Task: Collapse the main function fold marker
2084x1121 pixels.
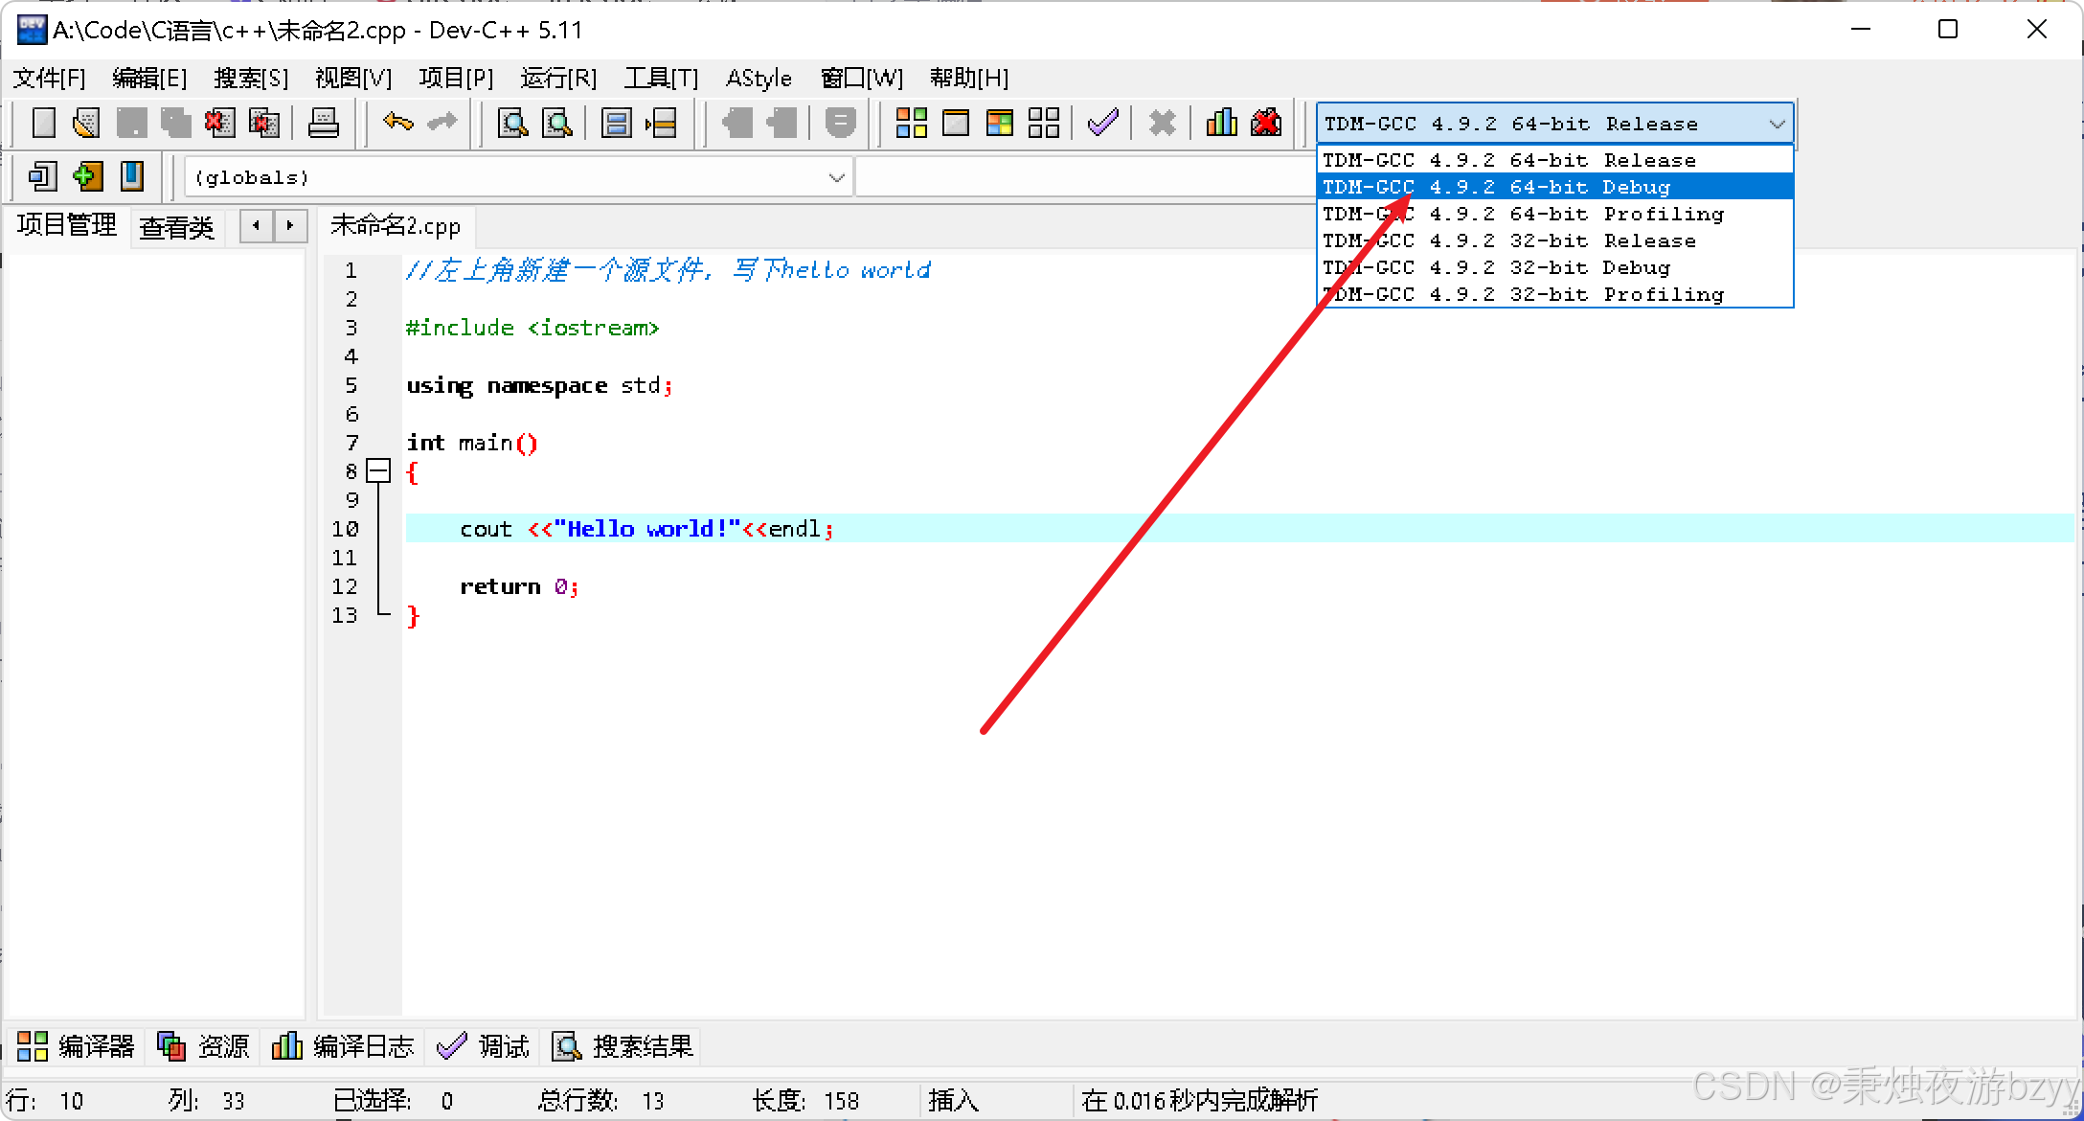Action: pos(379,470)
